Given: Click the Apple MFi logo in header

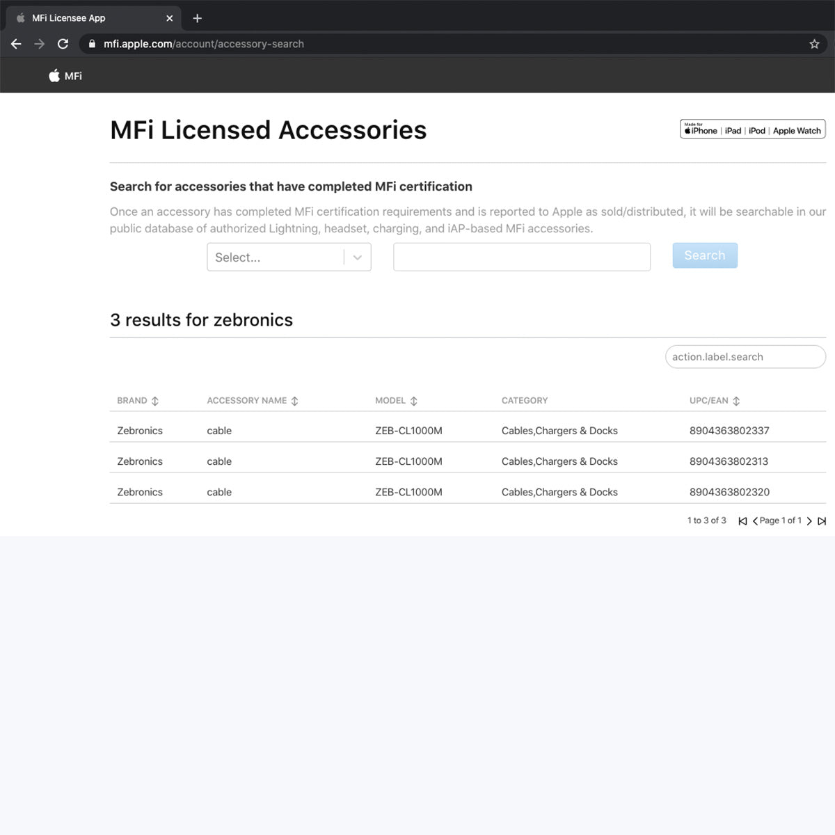Looking at the screenshot, I should coord(65,76).
